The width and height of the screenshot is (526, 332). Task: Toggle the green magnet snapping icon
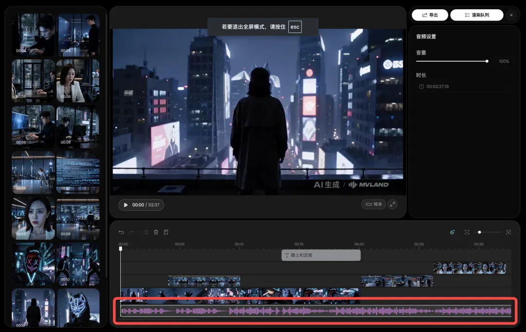pyautogui.click(x=452, y=232)
